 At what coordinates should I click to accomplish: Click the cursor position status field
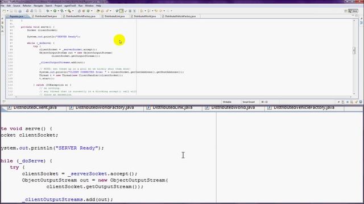pos(264,102)
